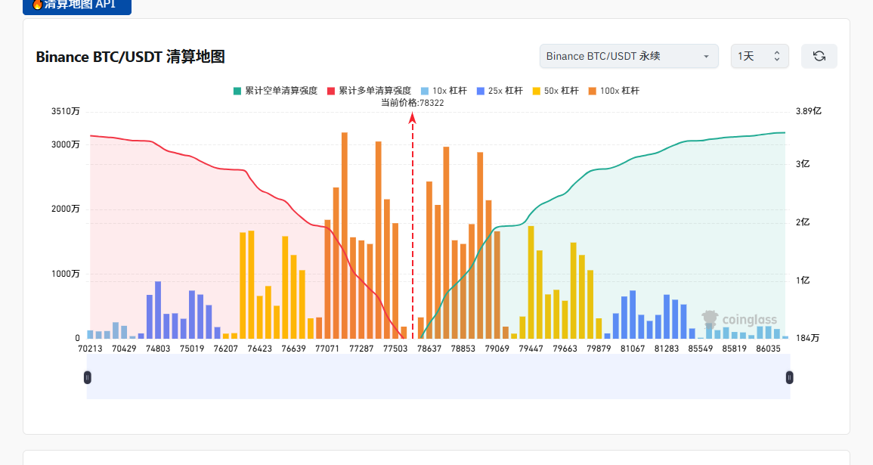Click the 77503 x-axis label
Screen dimensions: 873x465
pos(395,349)
